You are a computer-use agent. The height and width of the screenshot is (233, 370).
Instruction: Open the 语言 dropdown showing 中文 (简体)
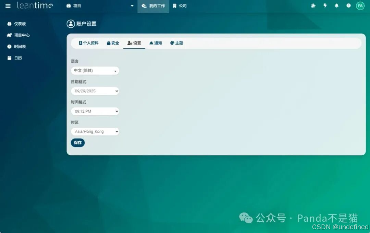point(95,70)
